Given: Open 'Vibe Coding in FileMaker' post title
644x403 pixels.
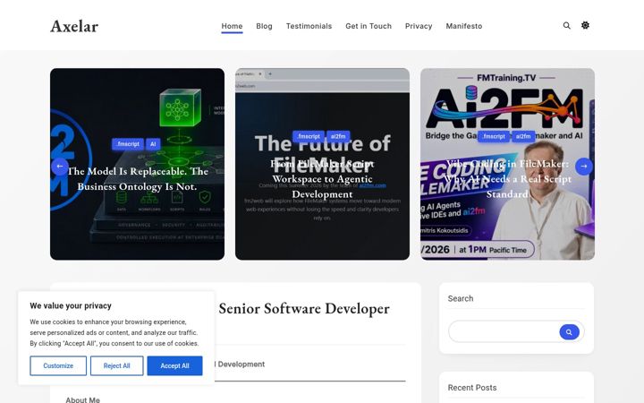Looking at the screenshot, I should point(508,179).
